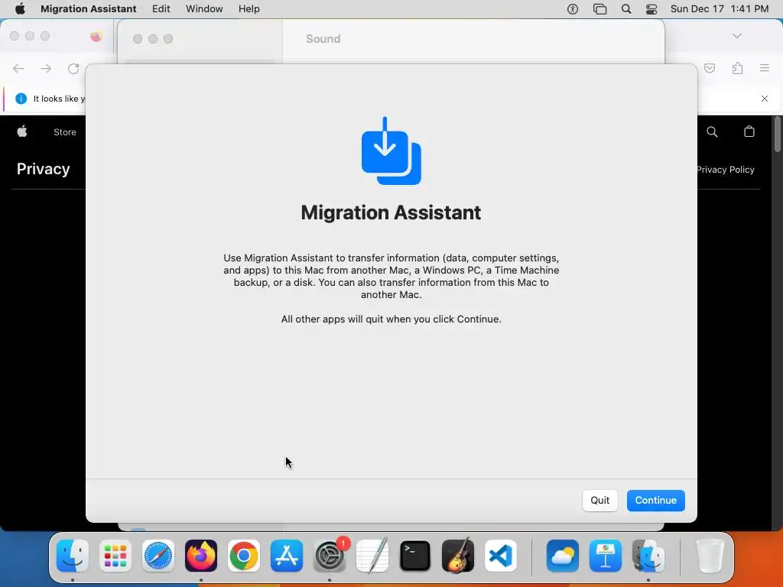Open Finder from the Dock
Screen dimensions: 783x587
point(73,556)
